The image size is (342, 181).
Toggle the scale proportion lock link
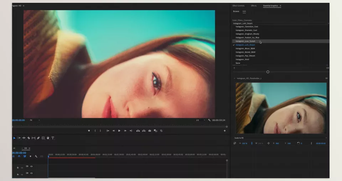pyautogui.click(x=252, y=144)
